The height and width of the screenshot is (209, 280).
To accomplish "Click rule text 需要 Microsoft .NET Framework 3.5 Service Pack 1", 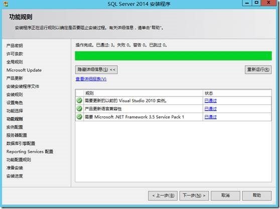I will click(134, 117).
